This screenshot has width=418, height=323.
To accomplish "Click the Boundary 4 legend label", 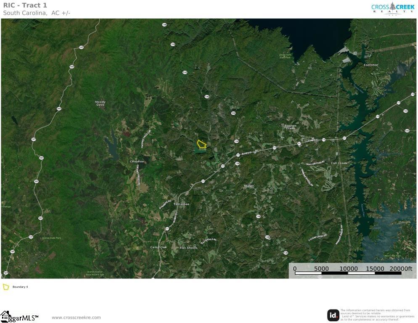I will [20, 287].
